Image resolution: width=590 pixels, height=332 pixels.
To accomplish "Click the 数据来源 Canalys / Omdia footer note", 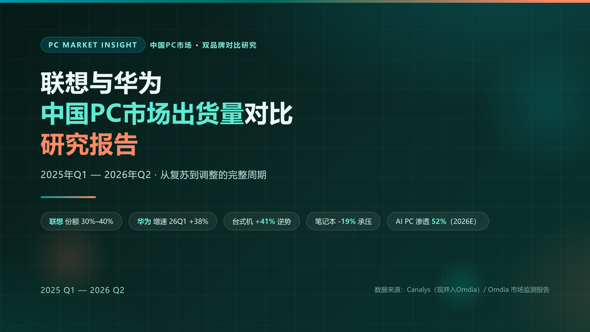I will [462, 290].
